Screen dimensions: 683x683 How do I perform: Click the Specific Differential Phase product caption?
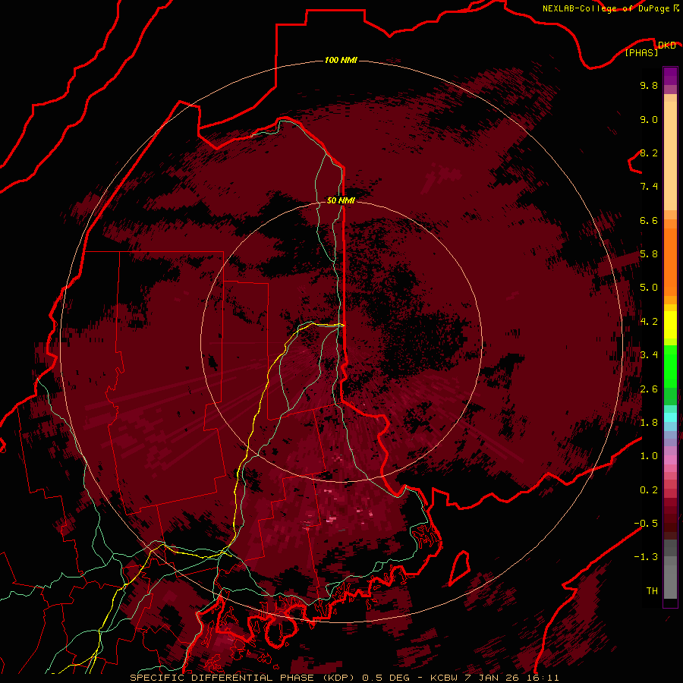point(345,678)
